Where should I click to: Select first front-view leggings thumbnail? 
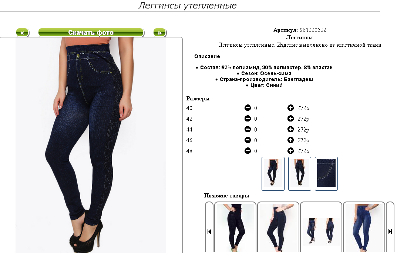tap(273, 173)
